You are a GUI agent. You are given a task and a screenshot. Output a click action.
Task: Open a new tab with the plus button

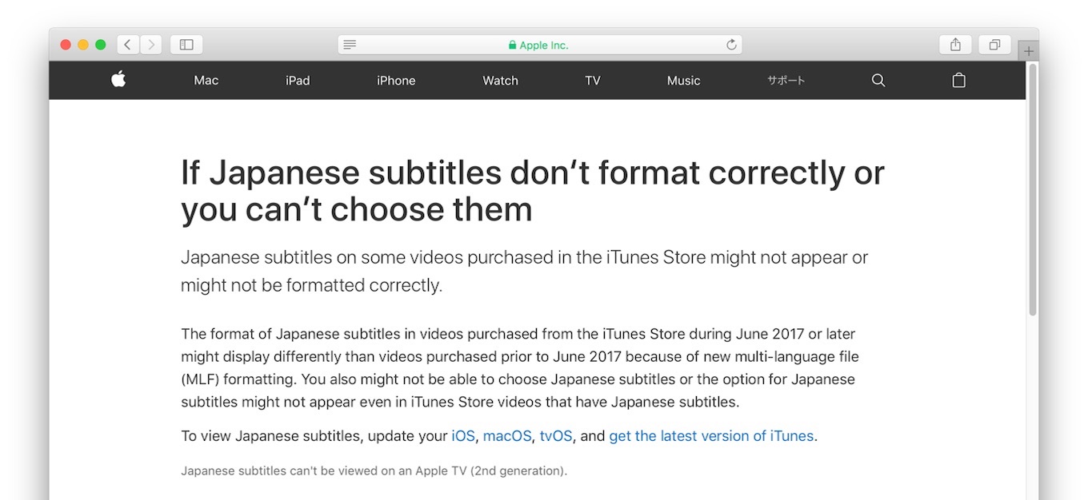[1029, 50]
